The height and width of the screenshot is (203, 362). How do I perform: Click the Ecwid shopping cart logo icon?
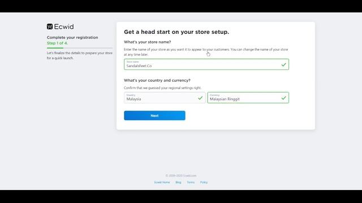50,27
